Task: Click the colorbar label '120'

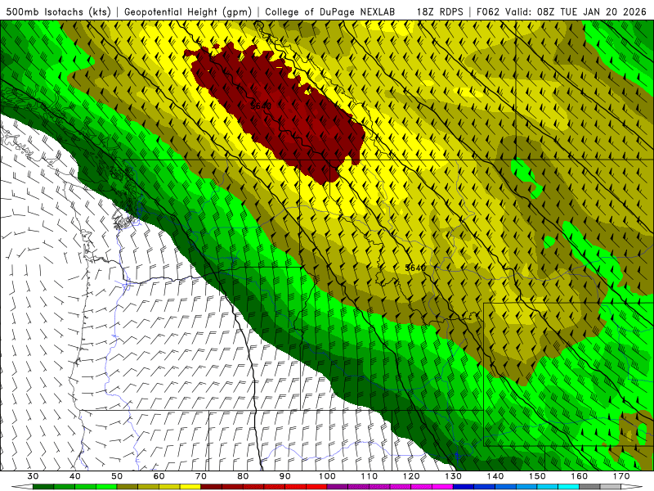Action: pos(411,476)
